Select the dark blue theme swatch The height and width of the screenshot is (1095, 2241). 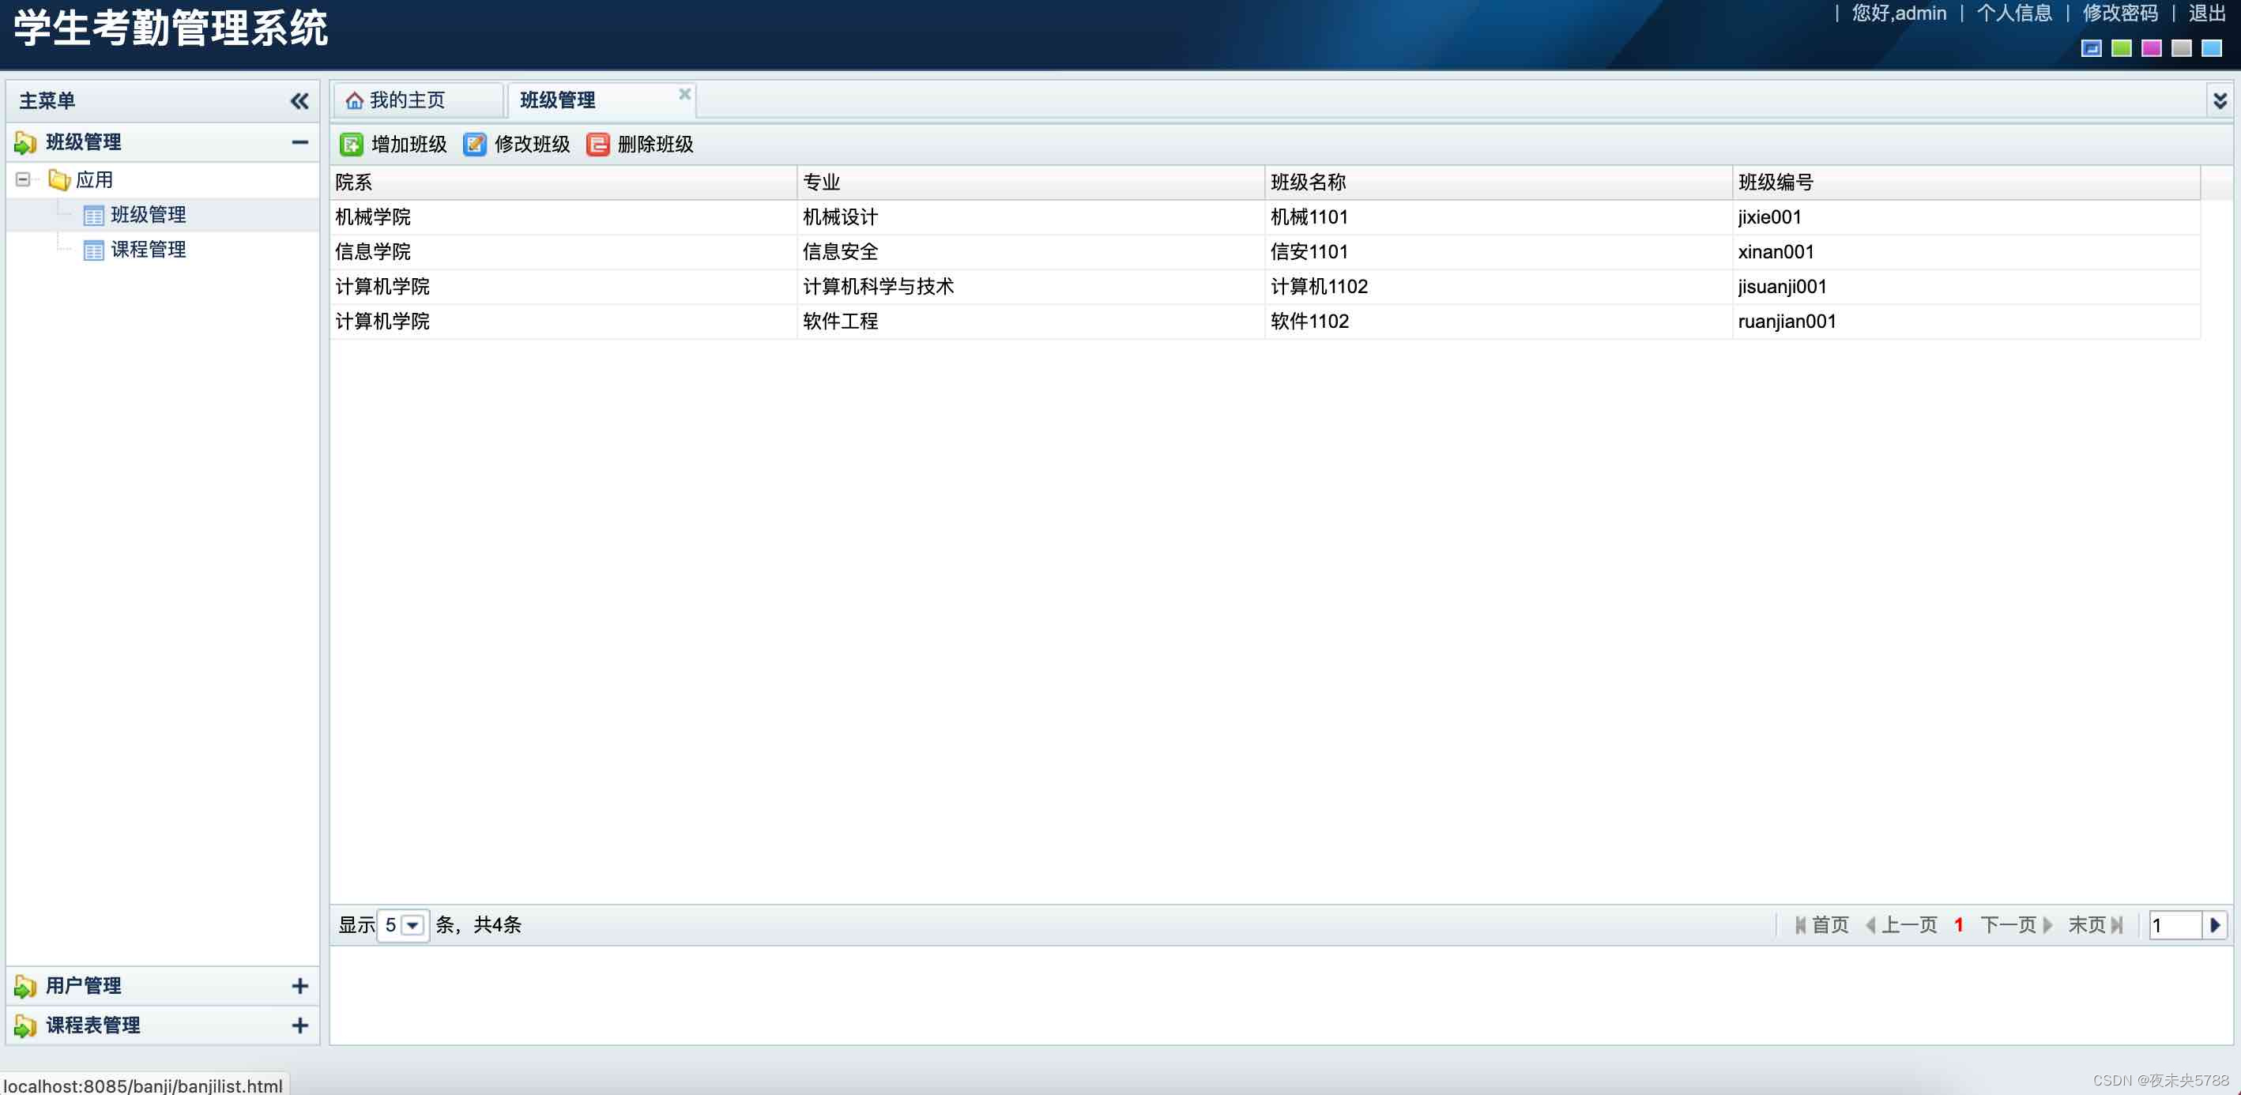click(x=2092, y=49)
